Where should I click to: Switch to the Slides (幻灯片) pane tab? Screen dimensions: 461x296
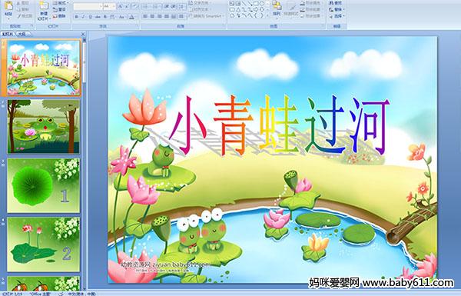(8, 34)
